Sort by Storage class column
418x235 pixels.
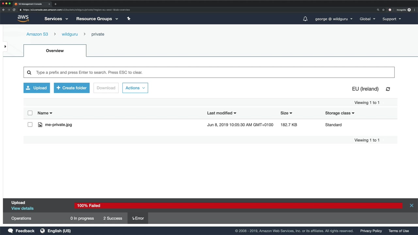click(x=340, y=113)
